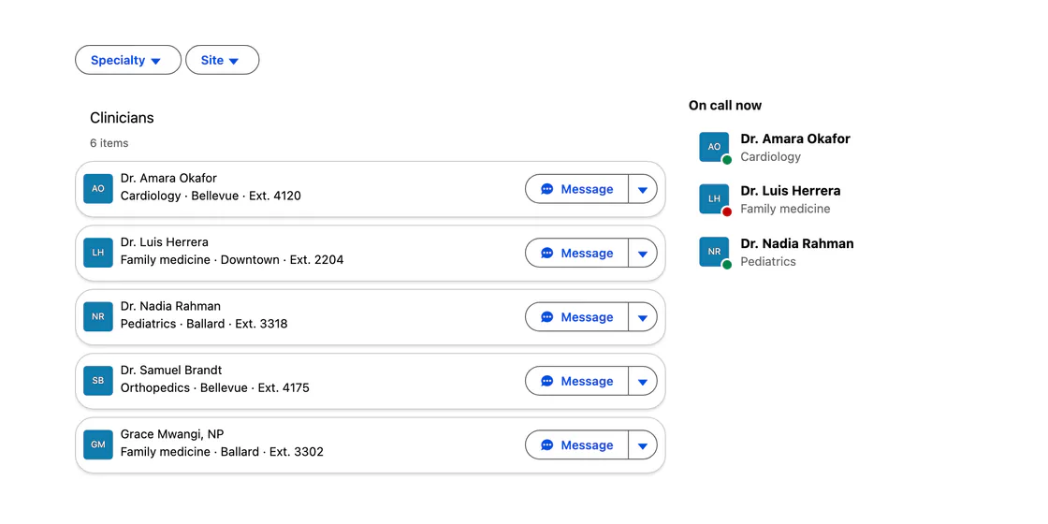Message Grace Mwangi, NP
This screenshot has height=524, width=1048.
(x=576, y=445)
